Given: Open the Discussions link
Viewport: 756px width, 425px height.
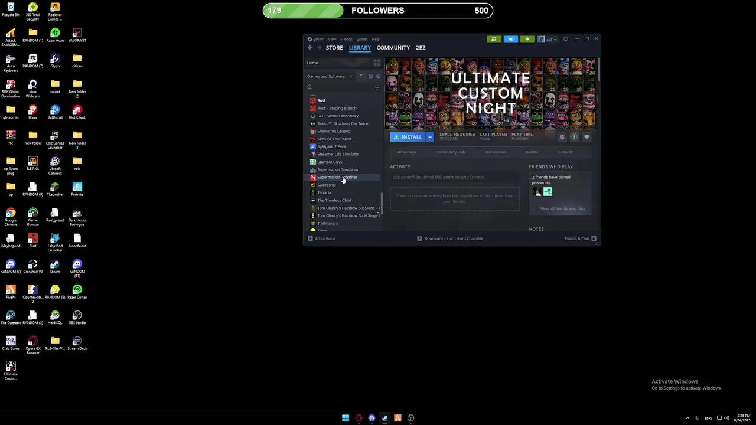Looking at the screenshot, I should 496,152.
